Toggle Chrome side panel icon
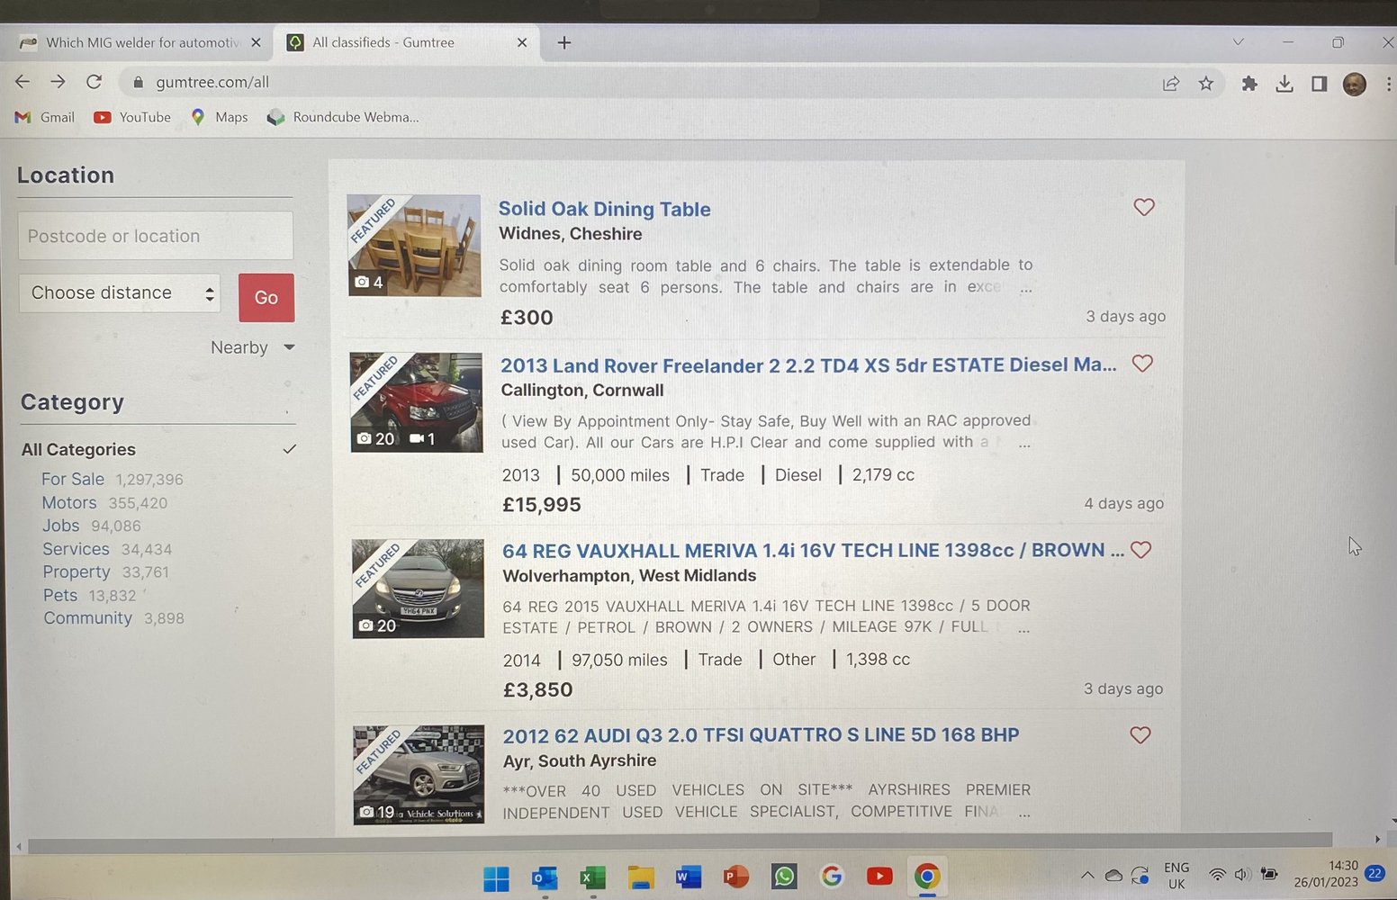 (x=1320, y=84)
